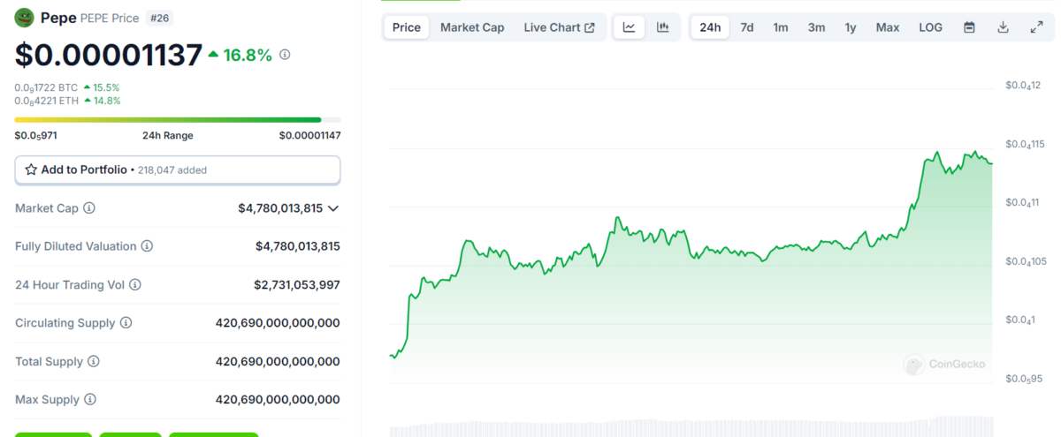The height and width of the screenshot is (437, 1061).
Task: Click the $0.0₄105 axis label
Action: [x=1026, y=261]
